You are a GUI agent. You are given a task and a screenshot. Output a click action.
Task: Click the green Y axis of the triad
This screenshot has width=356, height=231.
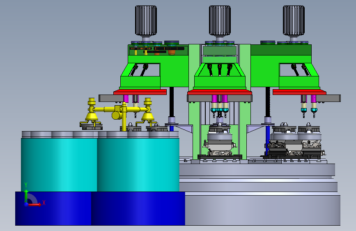[x=26, y=196]
